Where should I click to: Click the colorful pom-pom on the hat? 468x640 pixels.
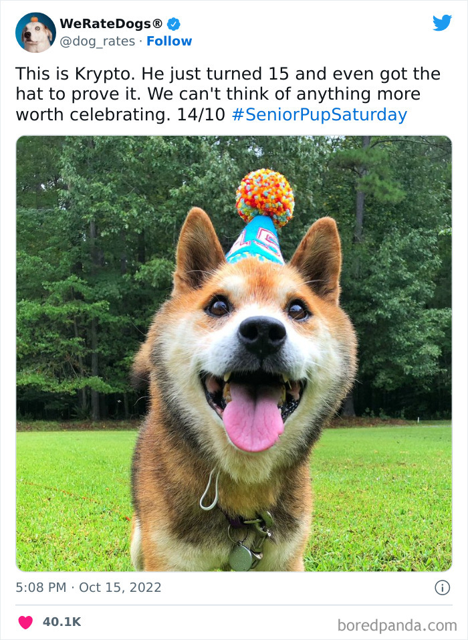tap(265, 197)
